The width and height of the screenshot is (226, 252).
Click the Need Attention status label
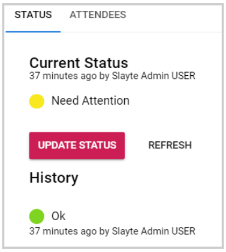coord(91,100)
